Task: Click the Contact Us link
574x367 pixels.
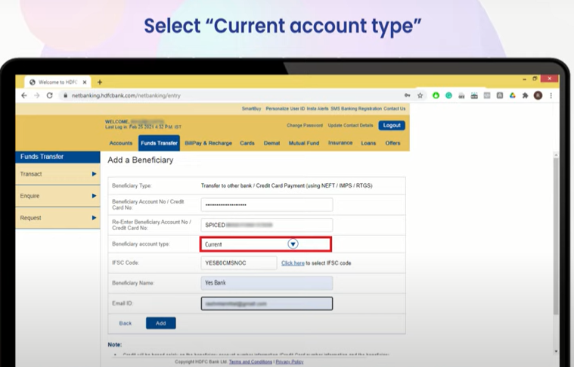Action: point(395,109)
